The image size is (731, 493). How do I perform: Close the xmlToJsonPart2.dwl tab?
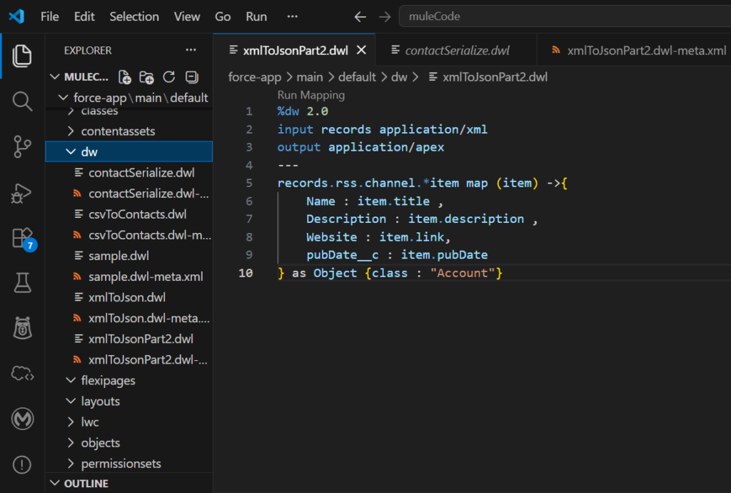361,50
